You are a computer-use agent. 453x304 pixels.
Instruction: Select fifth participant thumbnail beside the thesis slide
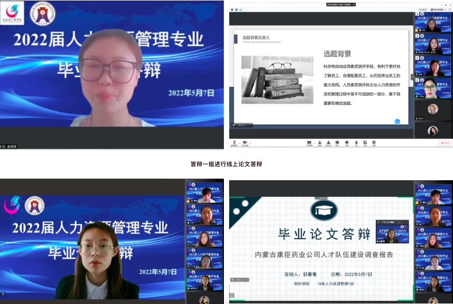pos(433,282)
